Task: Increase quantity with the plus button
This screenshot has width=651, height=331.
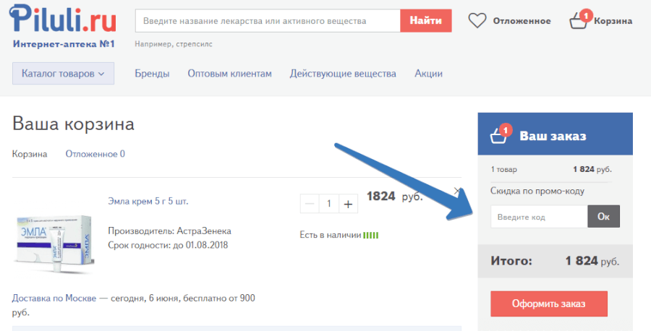Action: 349,204
